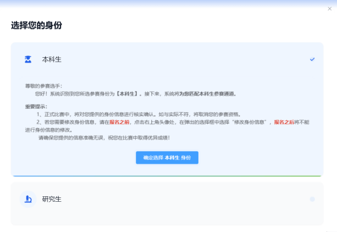
Task: Click the gradient line below 本科生 card
Action: (167, 176)
